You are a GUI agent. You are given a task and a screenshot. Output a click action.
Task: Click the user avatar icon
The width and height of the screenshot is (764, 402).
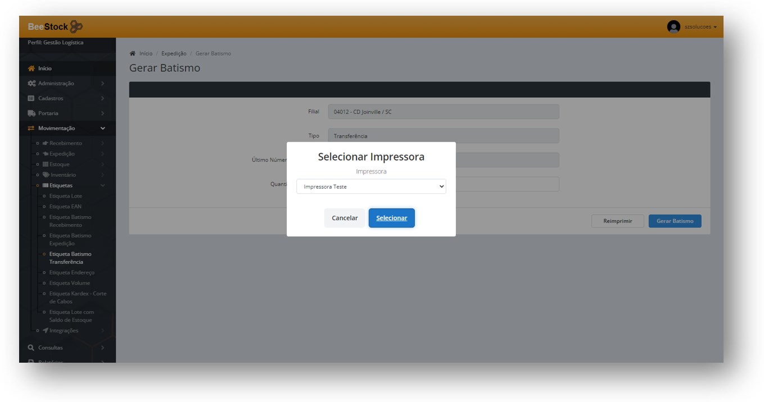(x=673, y=27)
